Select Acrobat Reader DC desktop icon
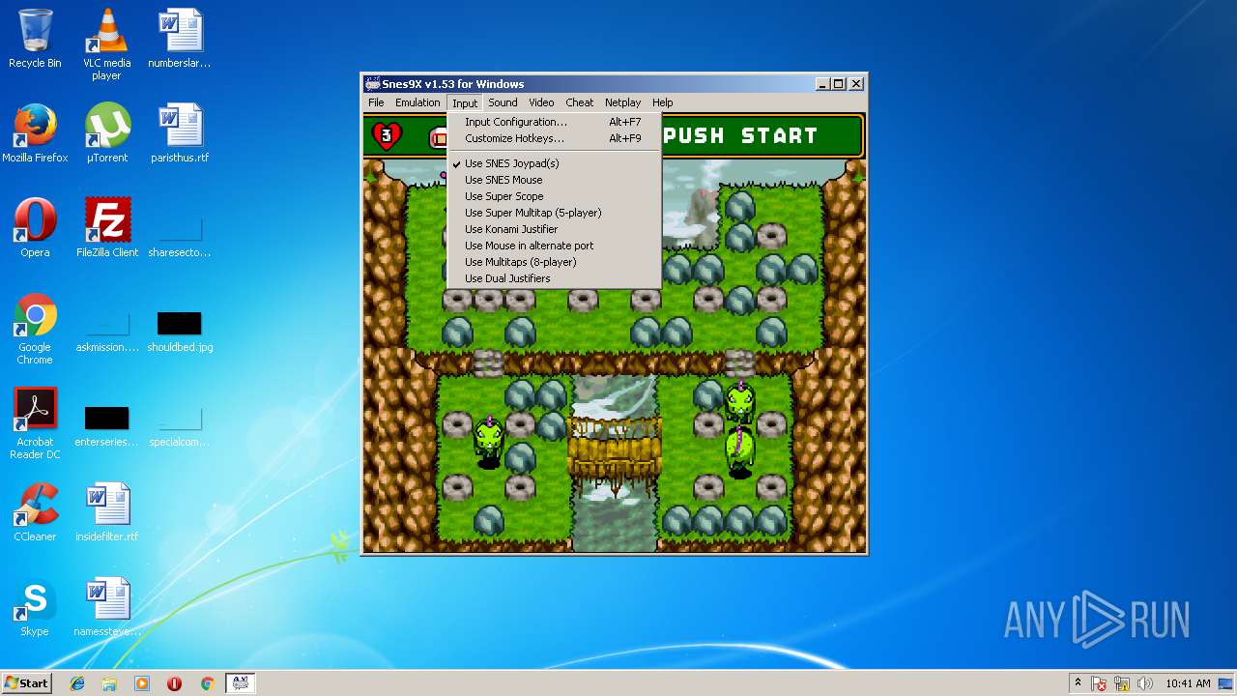Screen dimensions: 1237x696 click(35, 423)
